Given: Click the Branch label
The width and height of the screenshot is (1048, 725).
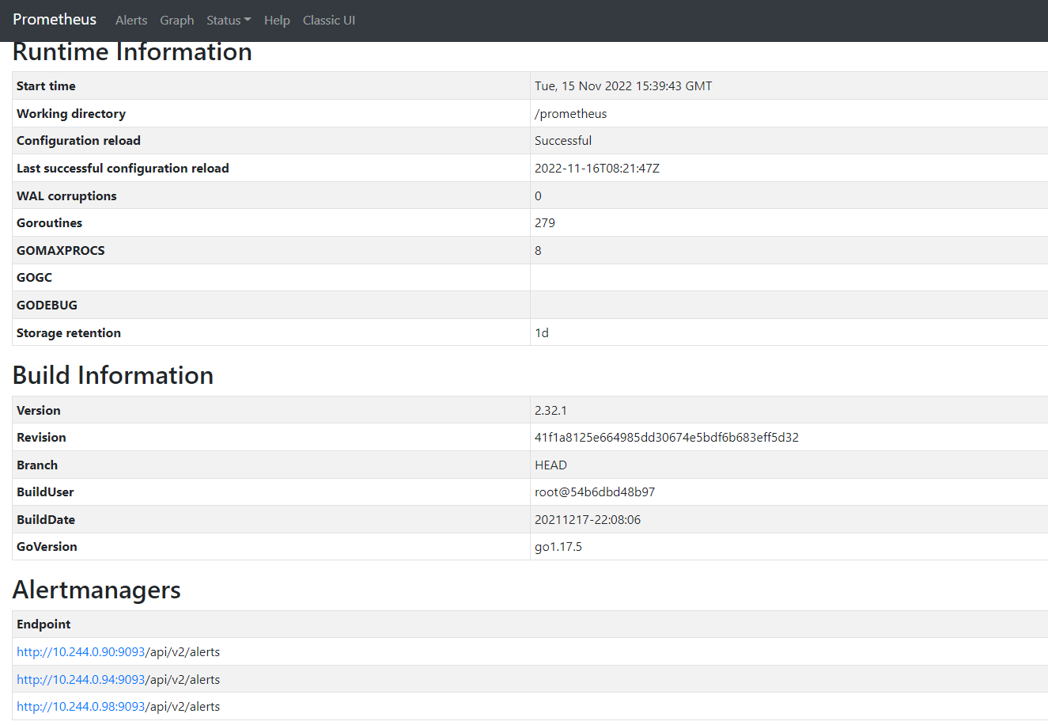Looking at the screenshot, I should coord(37,465).
